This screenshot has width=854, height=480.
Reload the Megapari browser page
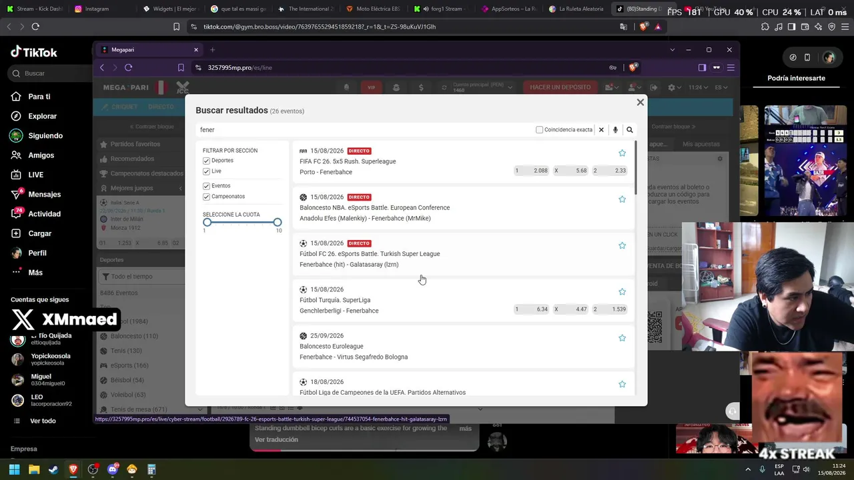tap(129, 67)
